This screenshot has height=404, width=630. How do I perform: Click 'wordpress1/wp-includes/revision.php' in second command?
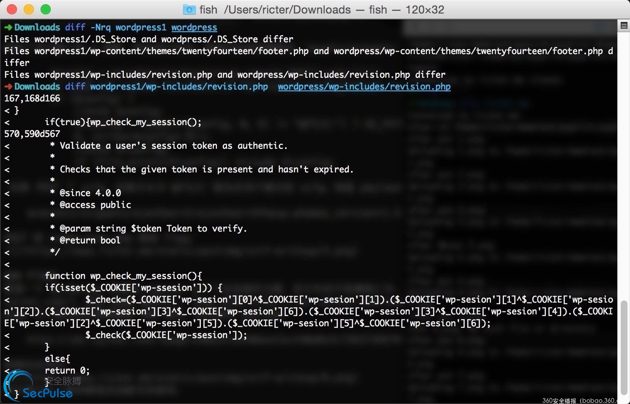click(179, 87)
